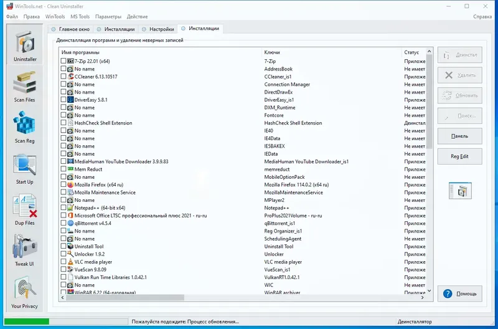This screenshot has width=498, height=329.
Task: Click the WinTools.net title bar icon
Action: 9,6
